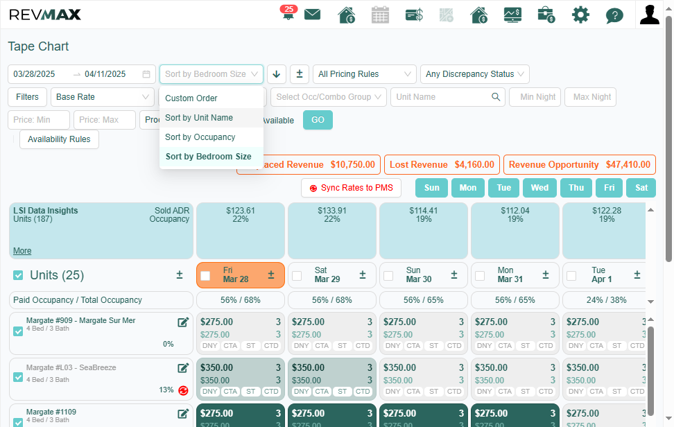Open the first house with dollar icon
674x427 pixels.
point(347,15)
